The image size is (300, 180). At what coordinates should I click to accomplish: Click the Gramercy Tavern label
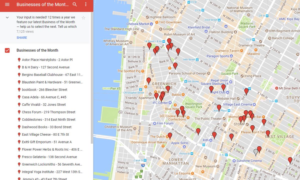[227, 51]
